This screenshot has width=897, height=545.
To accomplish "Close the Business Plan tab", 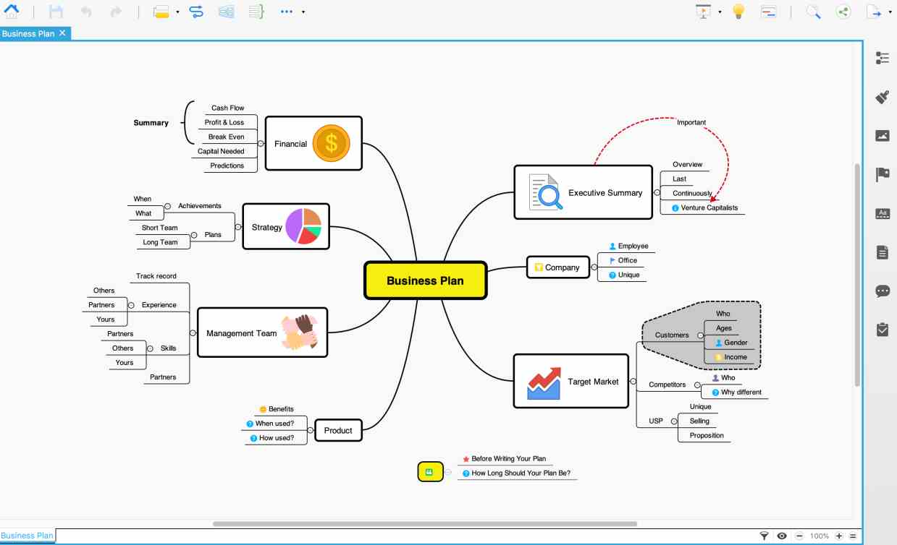I will pyautogui.click(x=63, y=33).
